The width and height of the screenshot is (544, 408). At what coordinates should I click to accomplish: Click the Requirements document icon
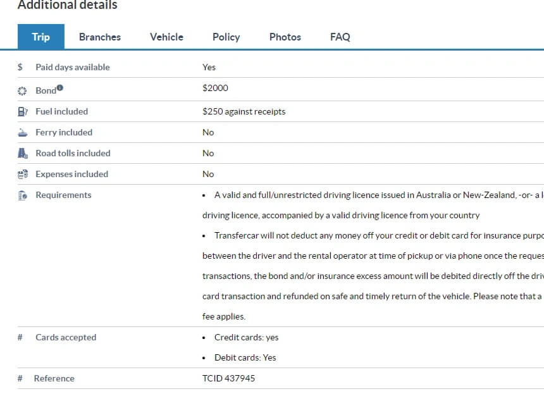point(23,195)
